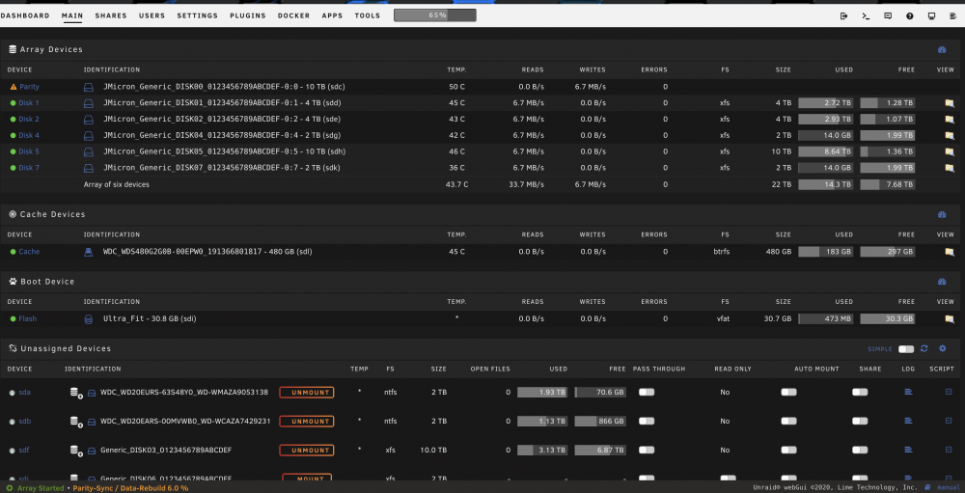This screenshot has width=965, height=493.
Task: Browse Disk 2 with its view folder icon
Action: click(x=949, y=120)
